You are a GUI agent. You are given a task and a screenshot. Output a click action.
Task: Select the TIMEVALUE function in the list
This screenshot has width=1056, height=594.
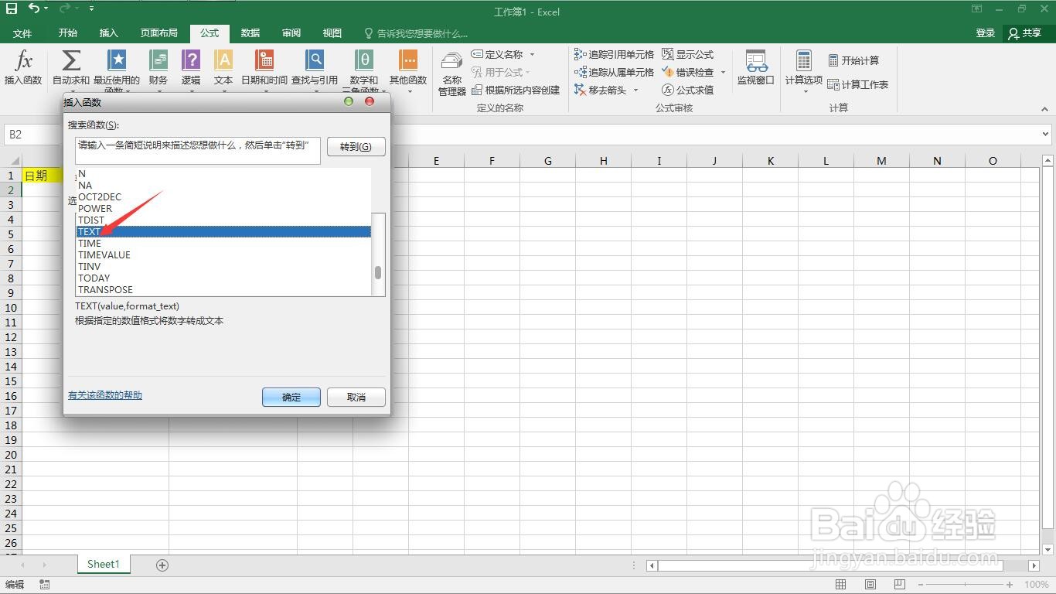223,254
